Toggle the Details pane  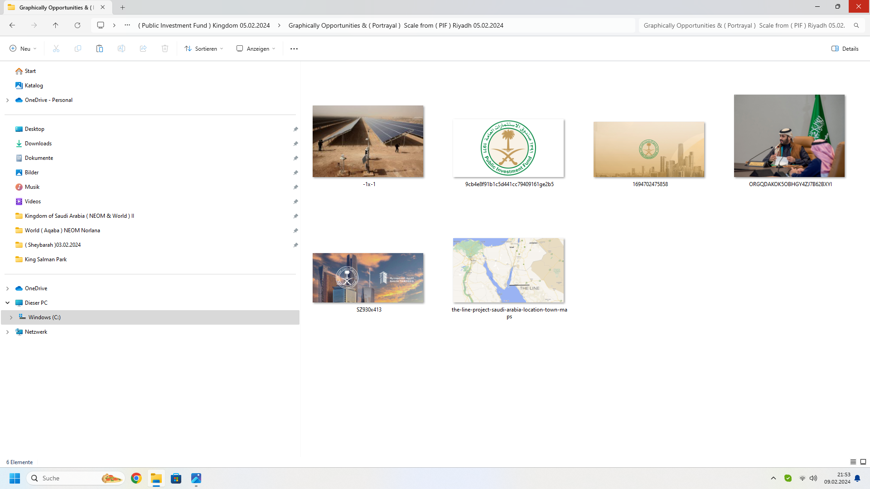pyautogui.click(x=845, y=48)
